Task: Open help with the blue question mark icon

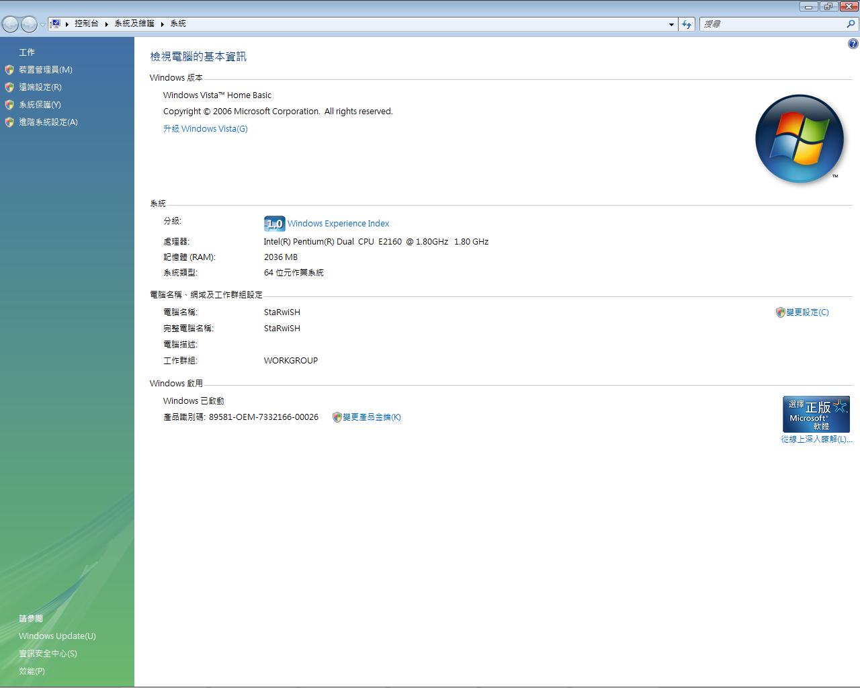Action: pyautogui.click(x=853, y=44)
